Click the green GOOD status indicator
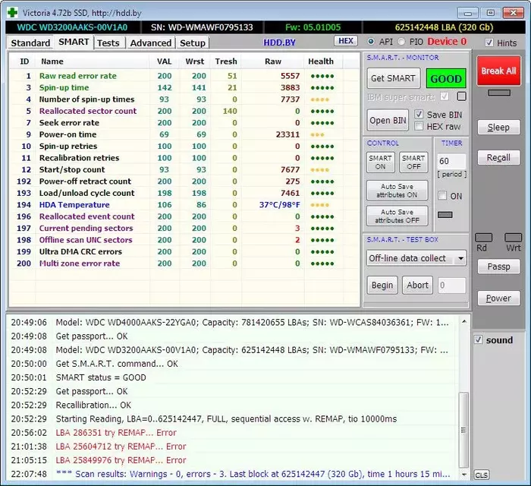This screenshot has height=486, width=531. [x=446, y=79]
